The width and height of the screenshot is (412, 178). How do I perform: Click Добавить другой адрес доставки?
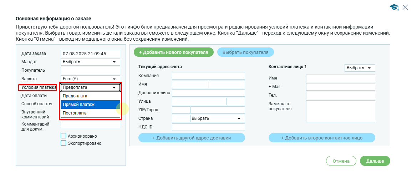pos(192,138)
